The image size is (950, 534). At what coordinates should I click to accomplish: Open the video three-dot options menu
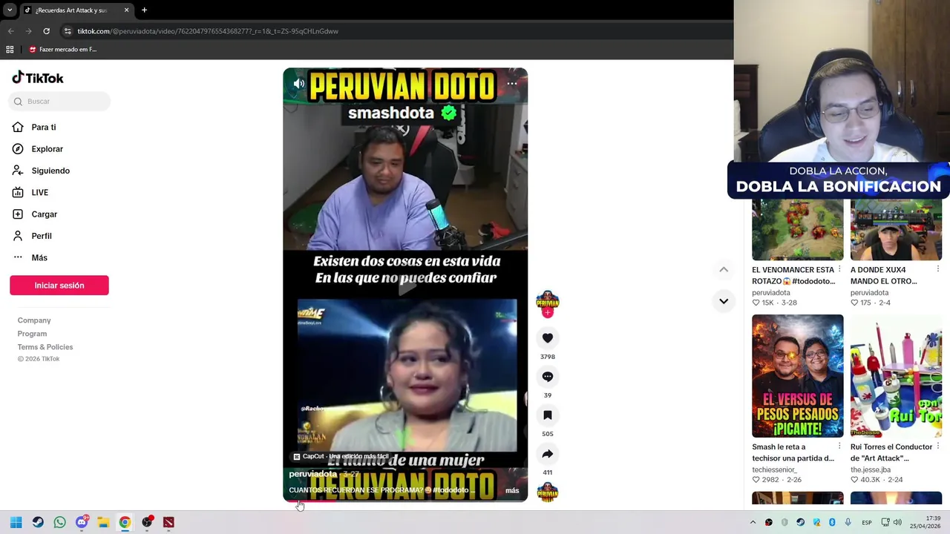click(512, 84)
